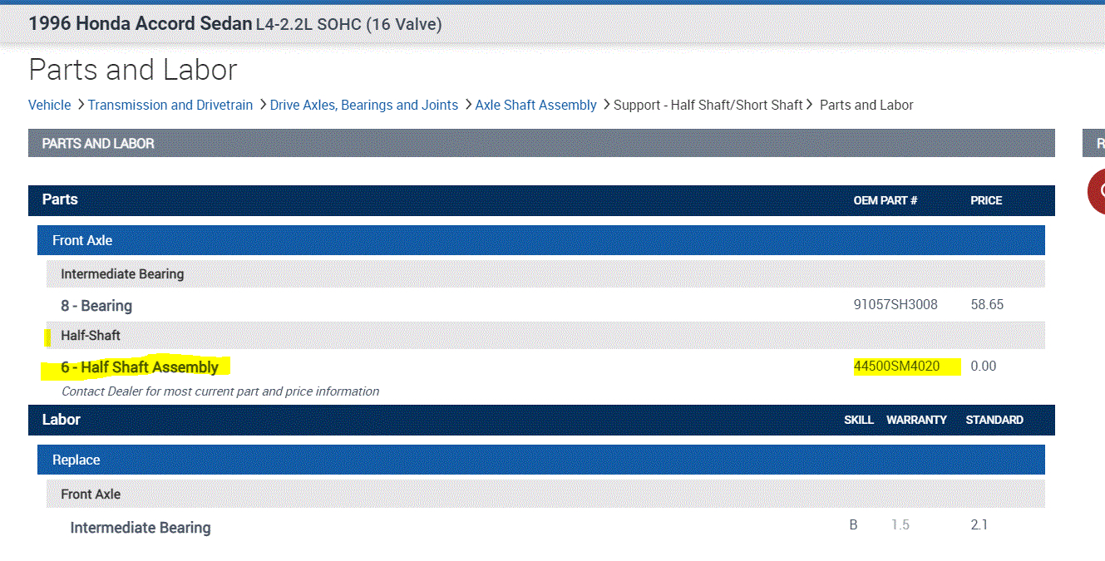
Task: Click the PARTS AND LABOR panel tab
Action: 98,144
